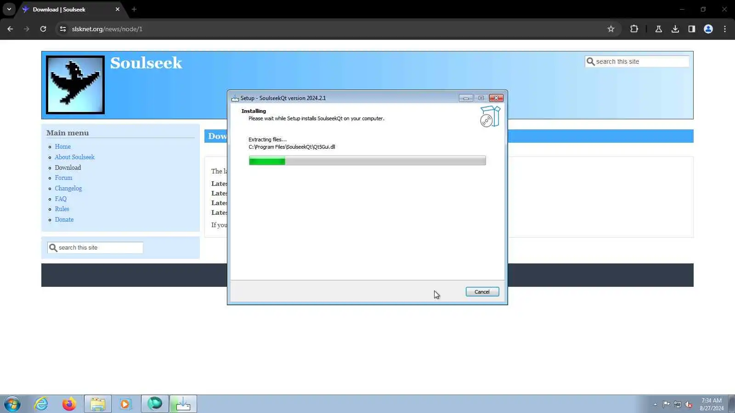Minimize the Chrome browser window
Viewport: 735px width, 413px height.
click(682, 9)
